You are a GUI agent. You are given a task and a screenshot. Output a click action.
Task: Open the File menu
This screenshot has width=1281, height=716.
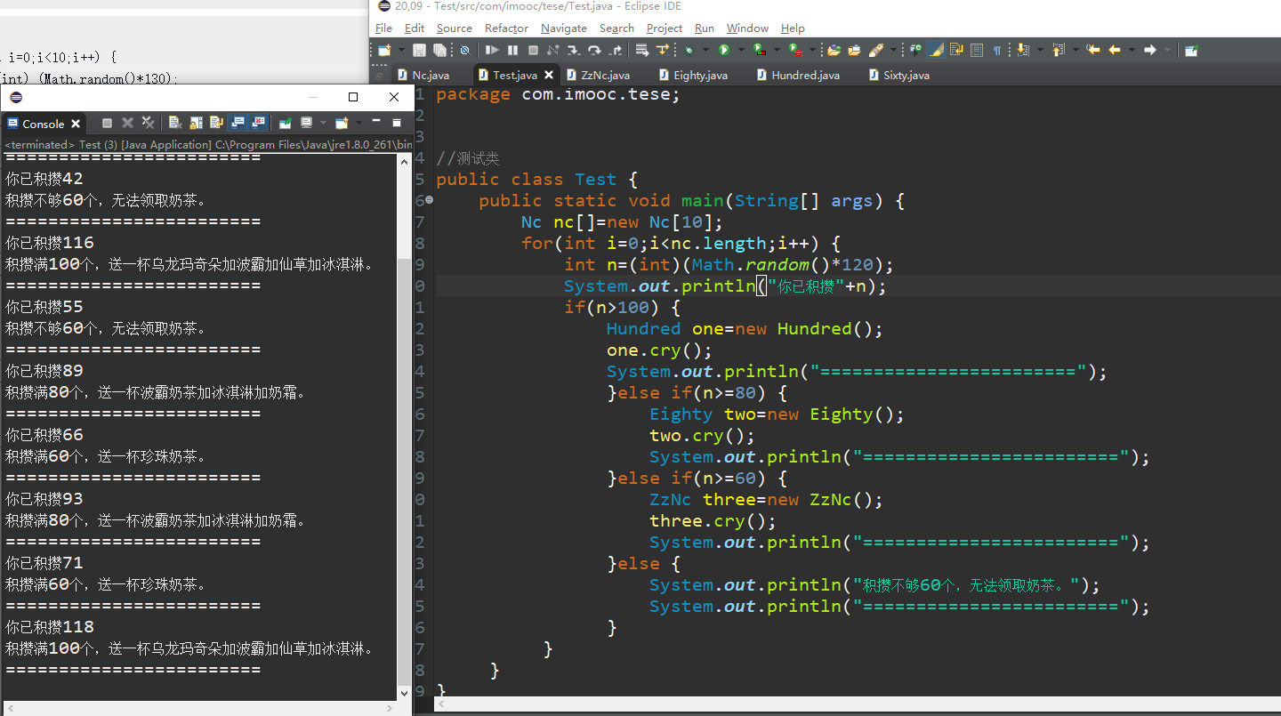(383, 28)
